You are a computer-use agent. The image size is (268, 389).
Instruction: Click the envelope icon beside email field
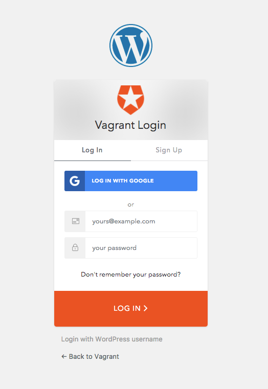click(x=75, y=221)
